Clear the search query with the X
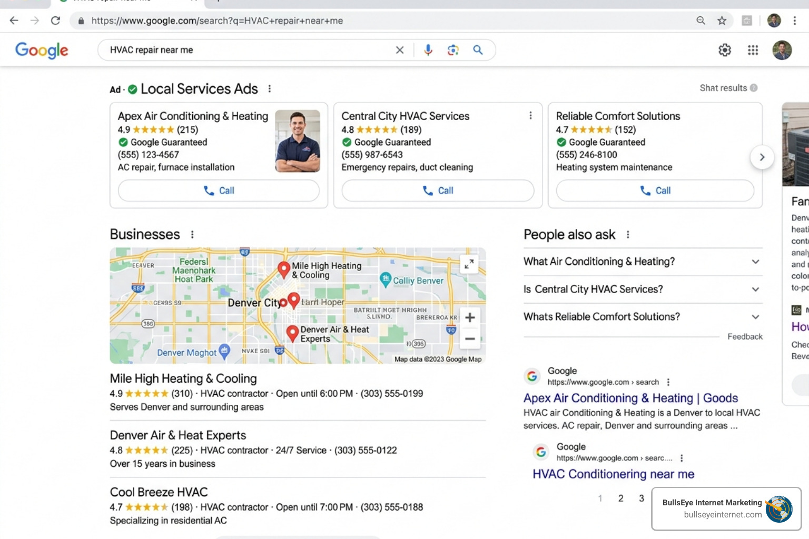The image size is (809, 539). 400,50
